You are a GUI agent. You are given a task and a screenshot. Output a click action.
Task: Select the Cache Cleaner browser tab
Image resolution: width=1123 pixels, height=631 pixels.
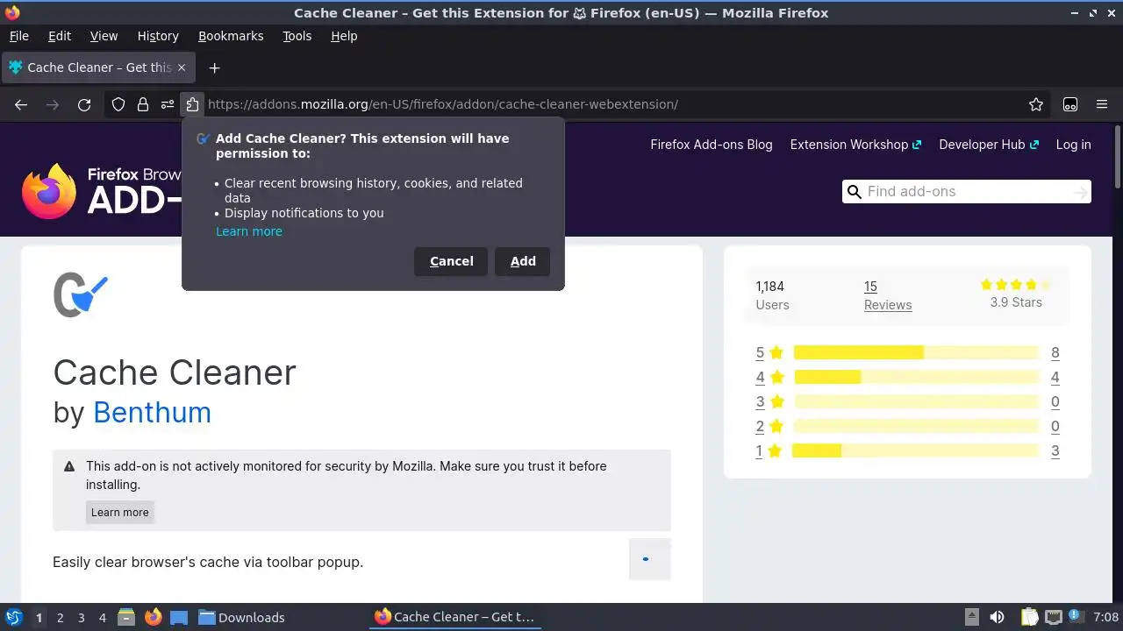click(x=98, y=67)
